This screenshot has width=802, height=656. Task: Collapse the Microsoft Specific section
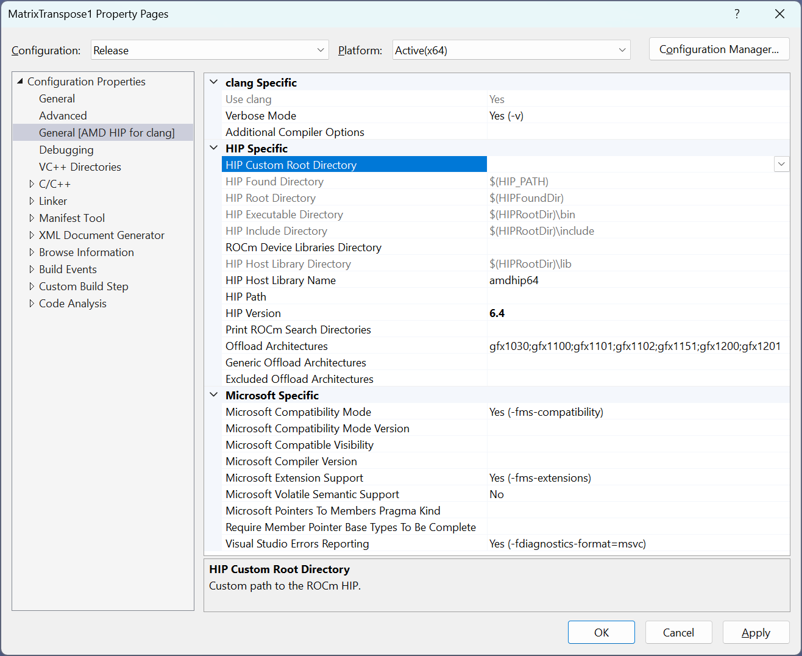click(x=214, y=395)
